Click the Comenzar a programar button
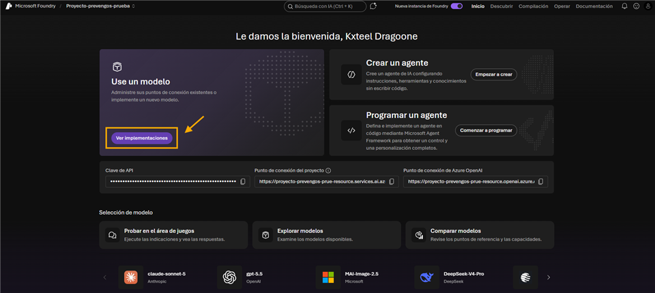The height and width of the screenshot is (293, 655). tap(486, 130)
